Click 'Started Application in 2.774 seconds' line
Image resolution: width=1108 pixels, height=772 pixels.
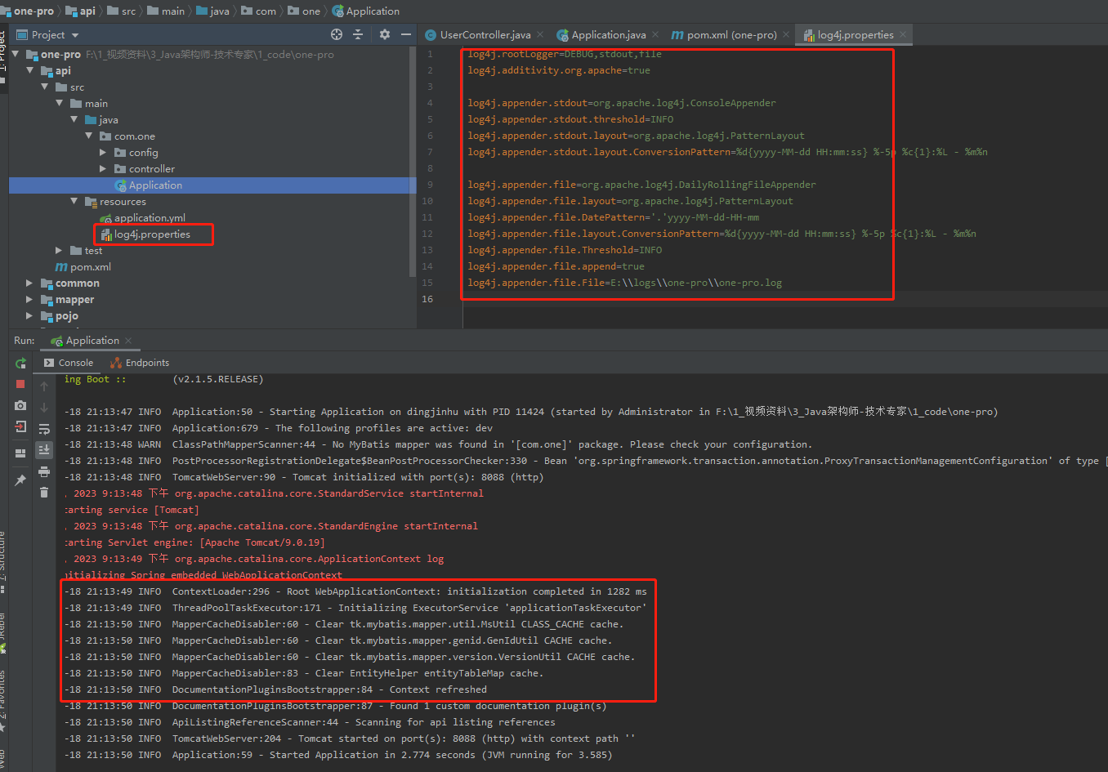[338, 755]
